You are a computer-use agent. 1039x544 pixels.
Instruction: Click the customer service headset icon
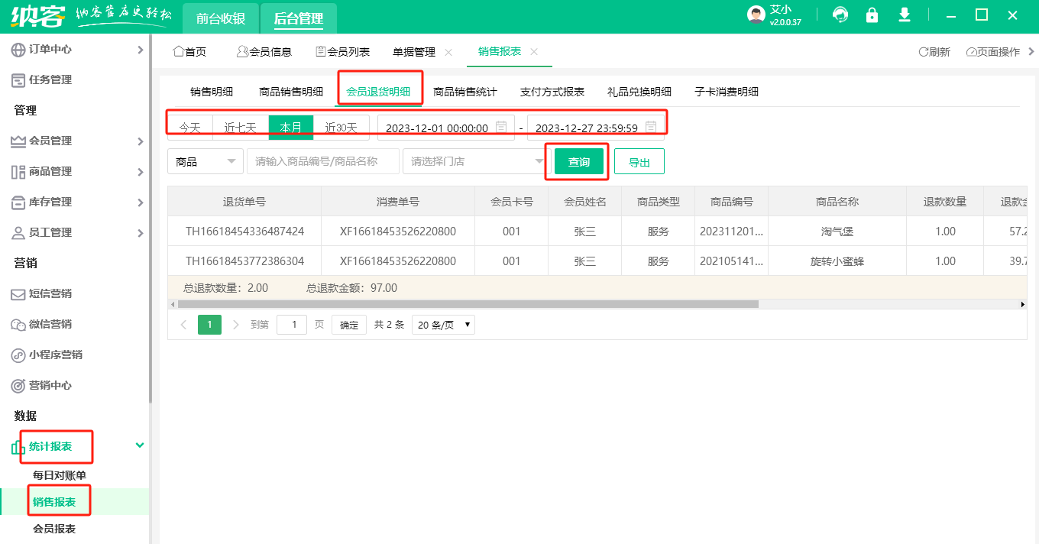[x=840, y=15]
